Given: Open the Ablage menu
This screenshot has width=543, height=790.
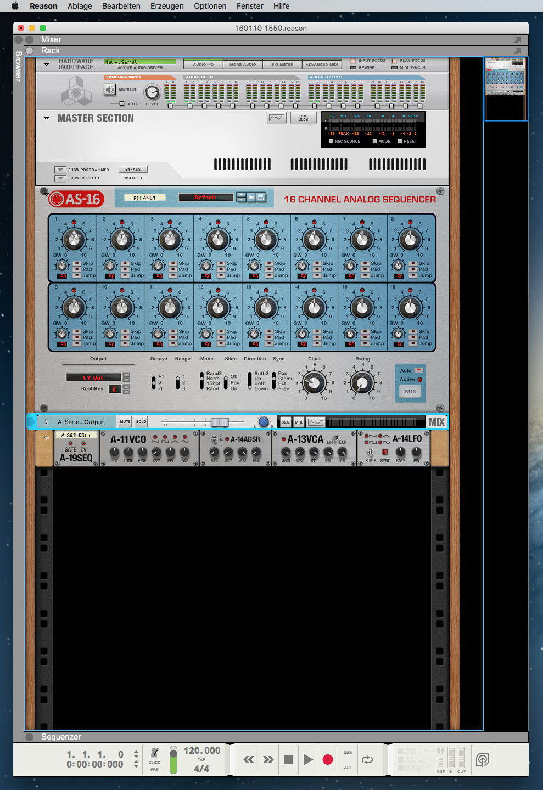Looking at the screenshot, I should click(x=80, y=6).
